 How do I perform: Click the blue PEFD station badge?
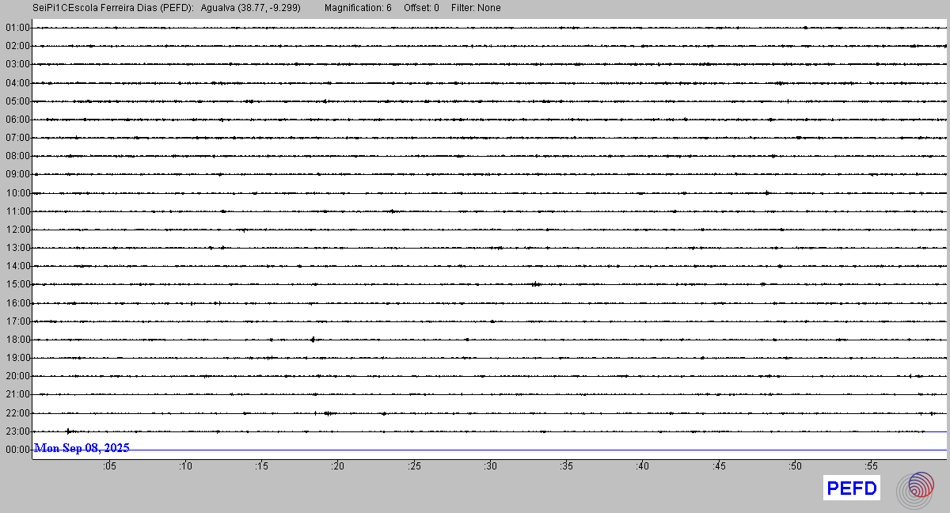(852, 488)
